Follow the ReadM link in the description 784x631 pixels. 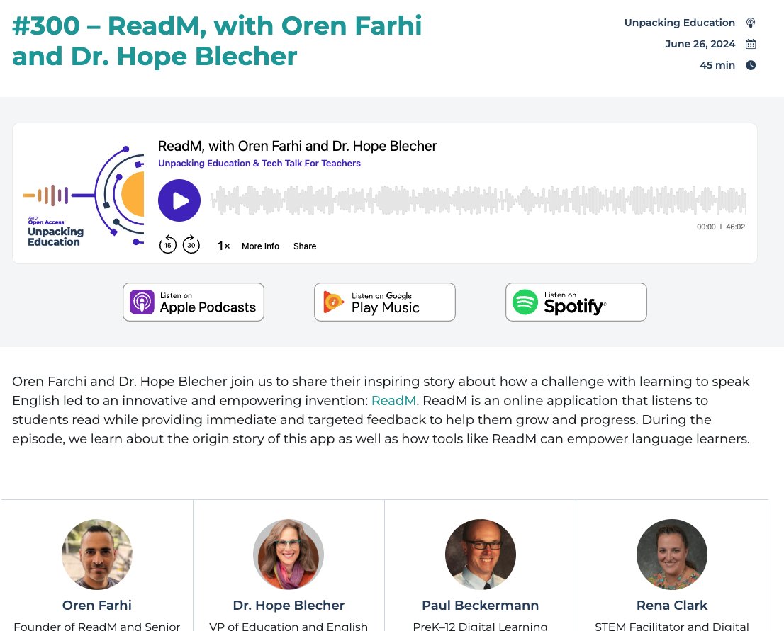pyautogui.click(x=393, y=401)
